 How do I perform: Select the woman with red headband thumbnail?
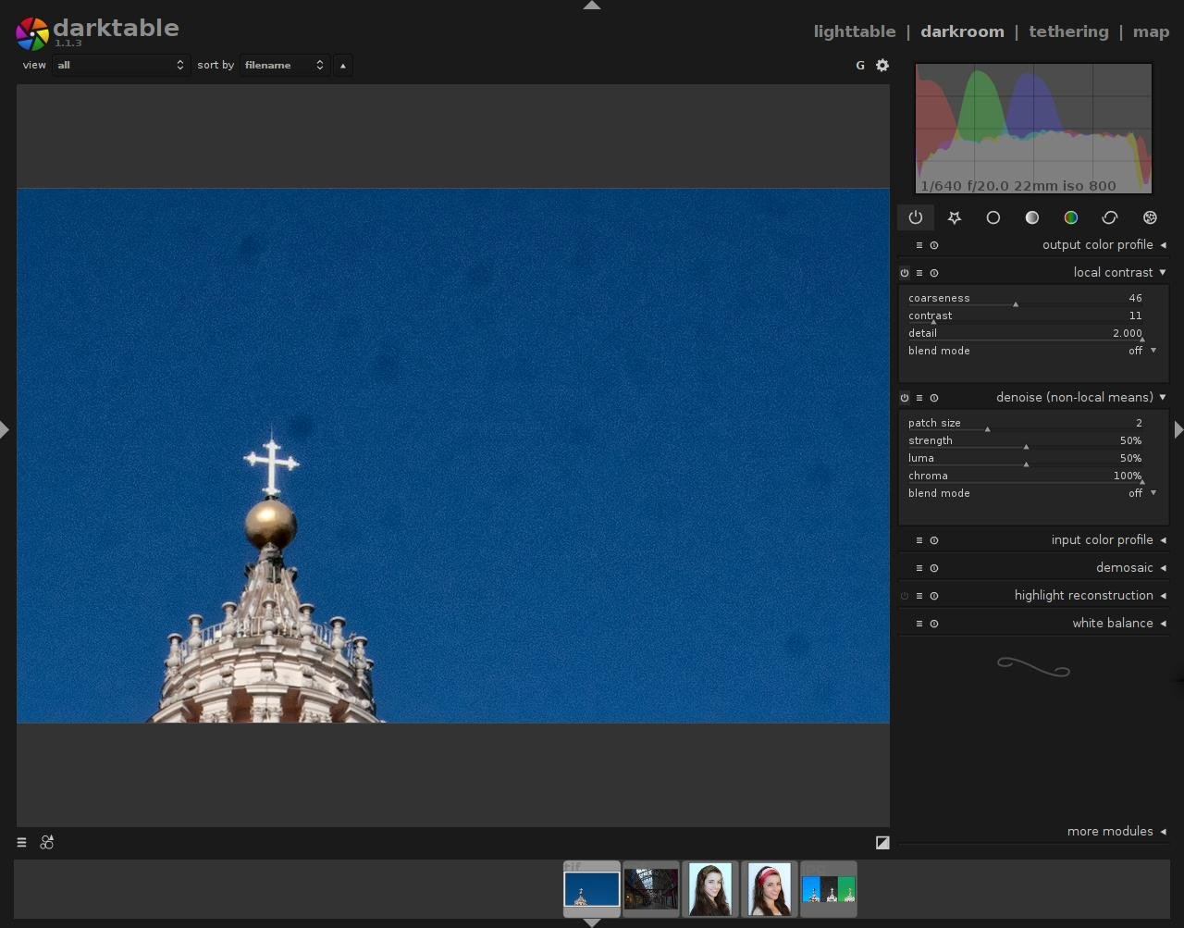(x=770, y=889)
